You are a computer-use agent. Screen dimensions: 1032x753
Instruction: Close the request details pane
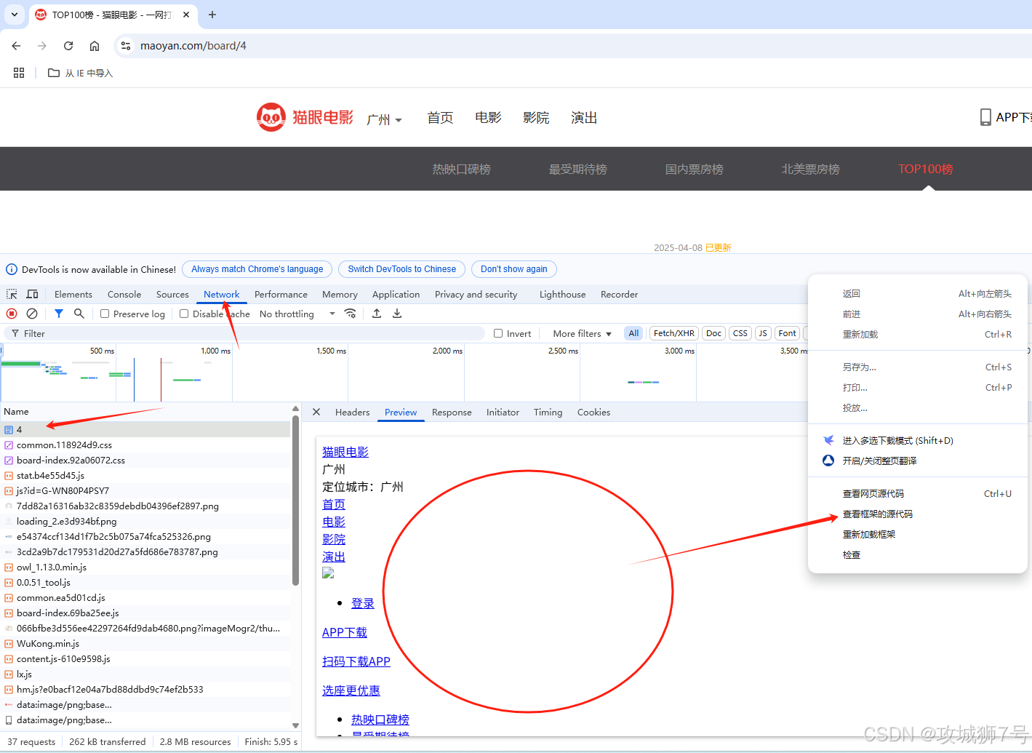tap(316, 412)
